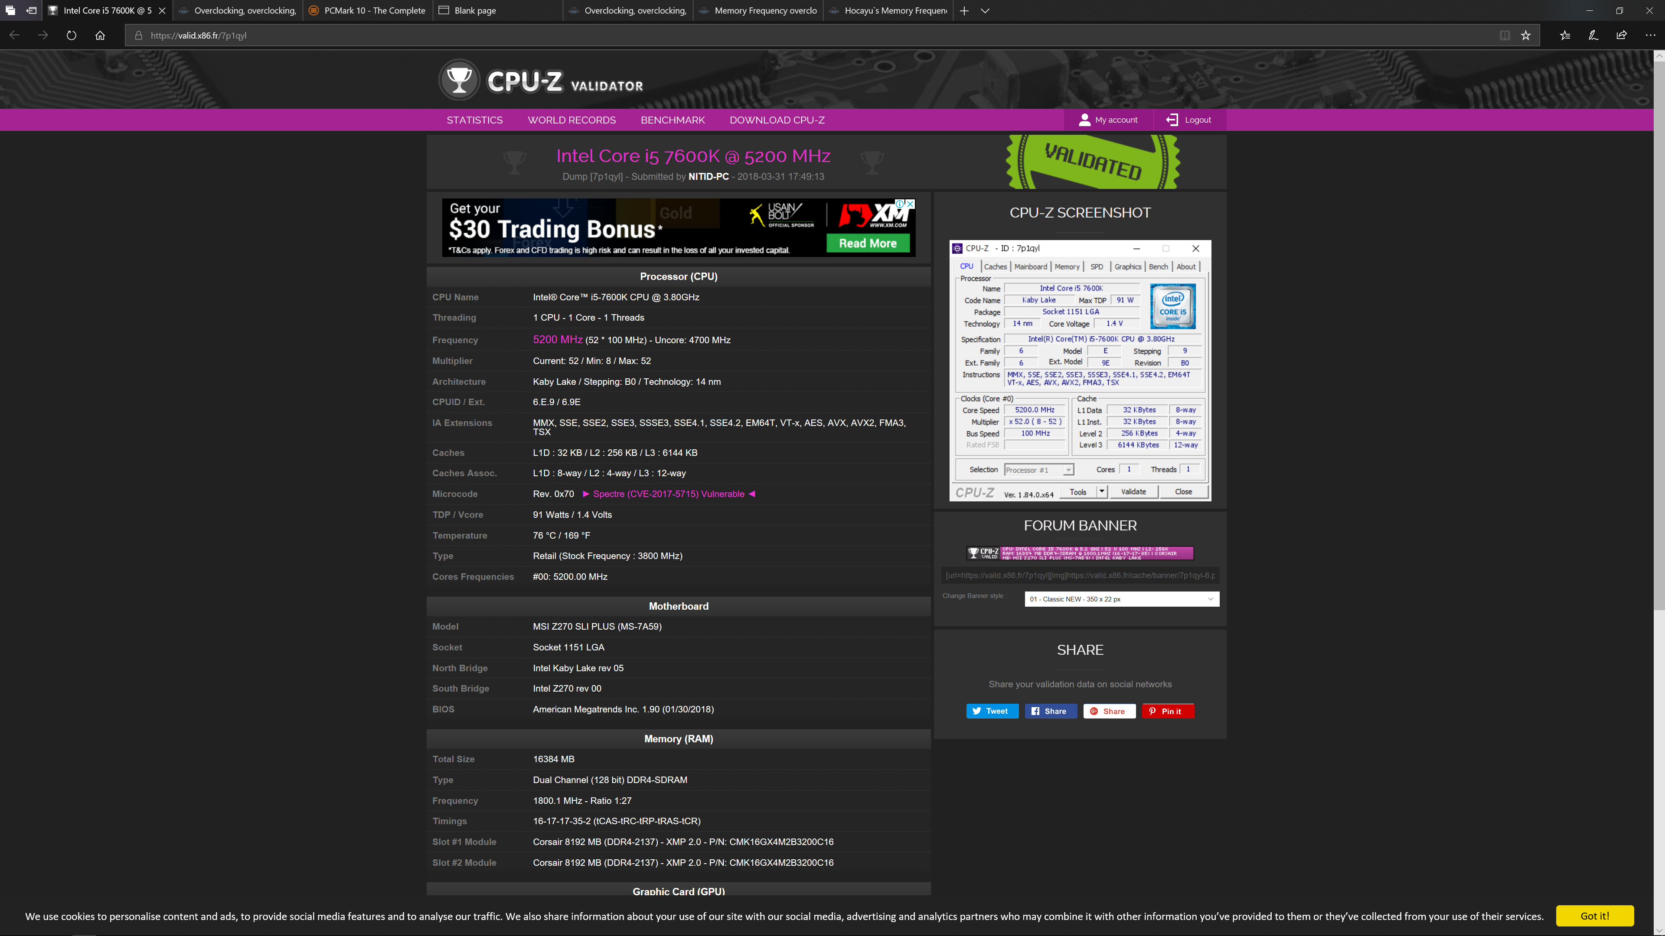
Task: Open tabs you've set aside icon
Action: (10, 10)
